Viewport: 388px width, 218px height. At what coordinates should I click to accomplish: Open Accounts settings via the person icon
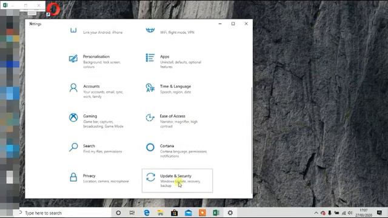pos(73,88)
